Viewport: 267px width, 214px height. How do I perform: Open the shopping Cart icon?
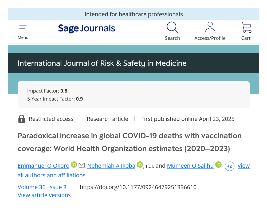click(x=246, y=27)
